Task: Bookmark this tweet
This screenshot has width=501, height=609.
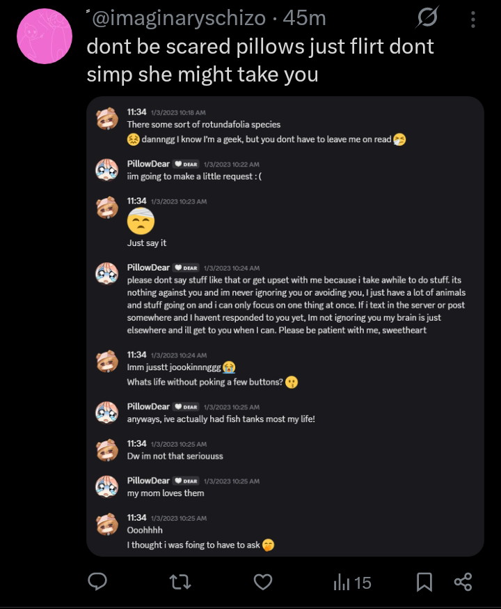Action: click(x=424, y=581)
